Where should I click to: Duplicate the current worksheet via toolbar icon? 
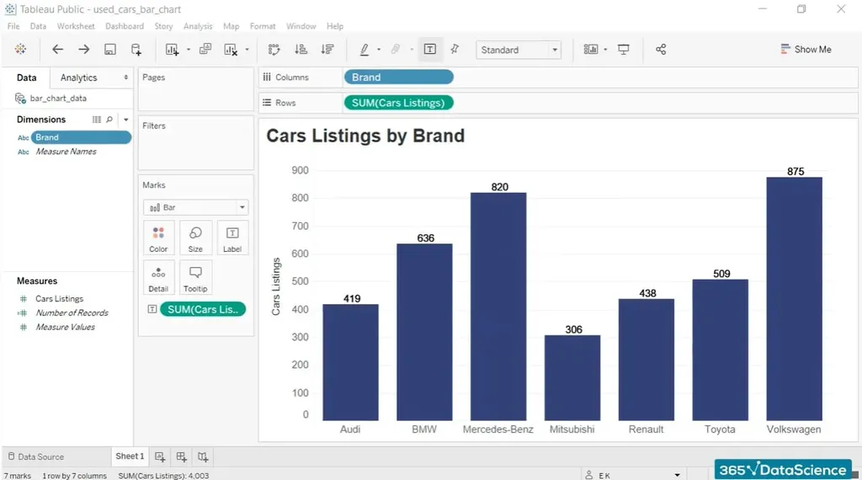point(205,50)
